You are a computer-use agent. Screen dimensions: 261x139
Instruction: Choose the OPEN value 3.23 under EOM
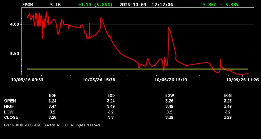228,101
